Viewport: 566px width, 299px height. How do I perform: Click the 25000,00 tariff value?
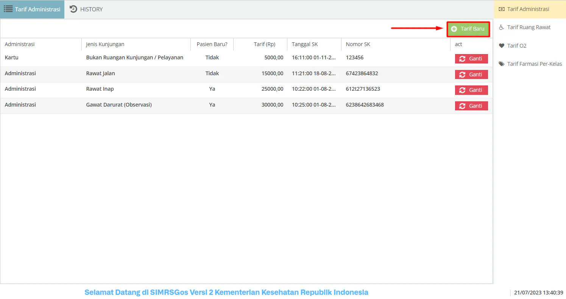click(272, 89)
